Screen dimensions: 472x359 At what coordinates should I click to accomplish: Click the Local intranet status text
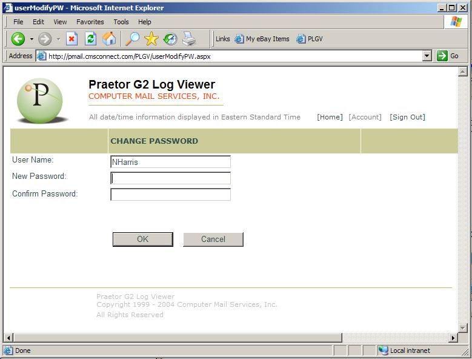pyautogui.click(x=410, y=351)
